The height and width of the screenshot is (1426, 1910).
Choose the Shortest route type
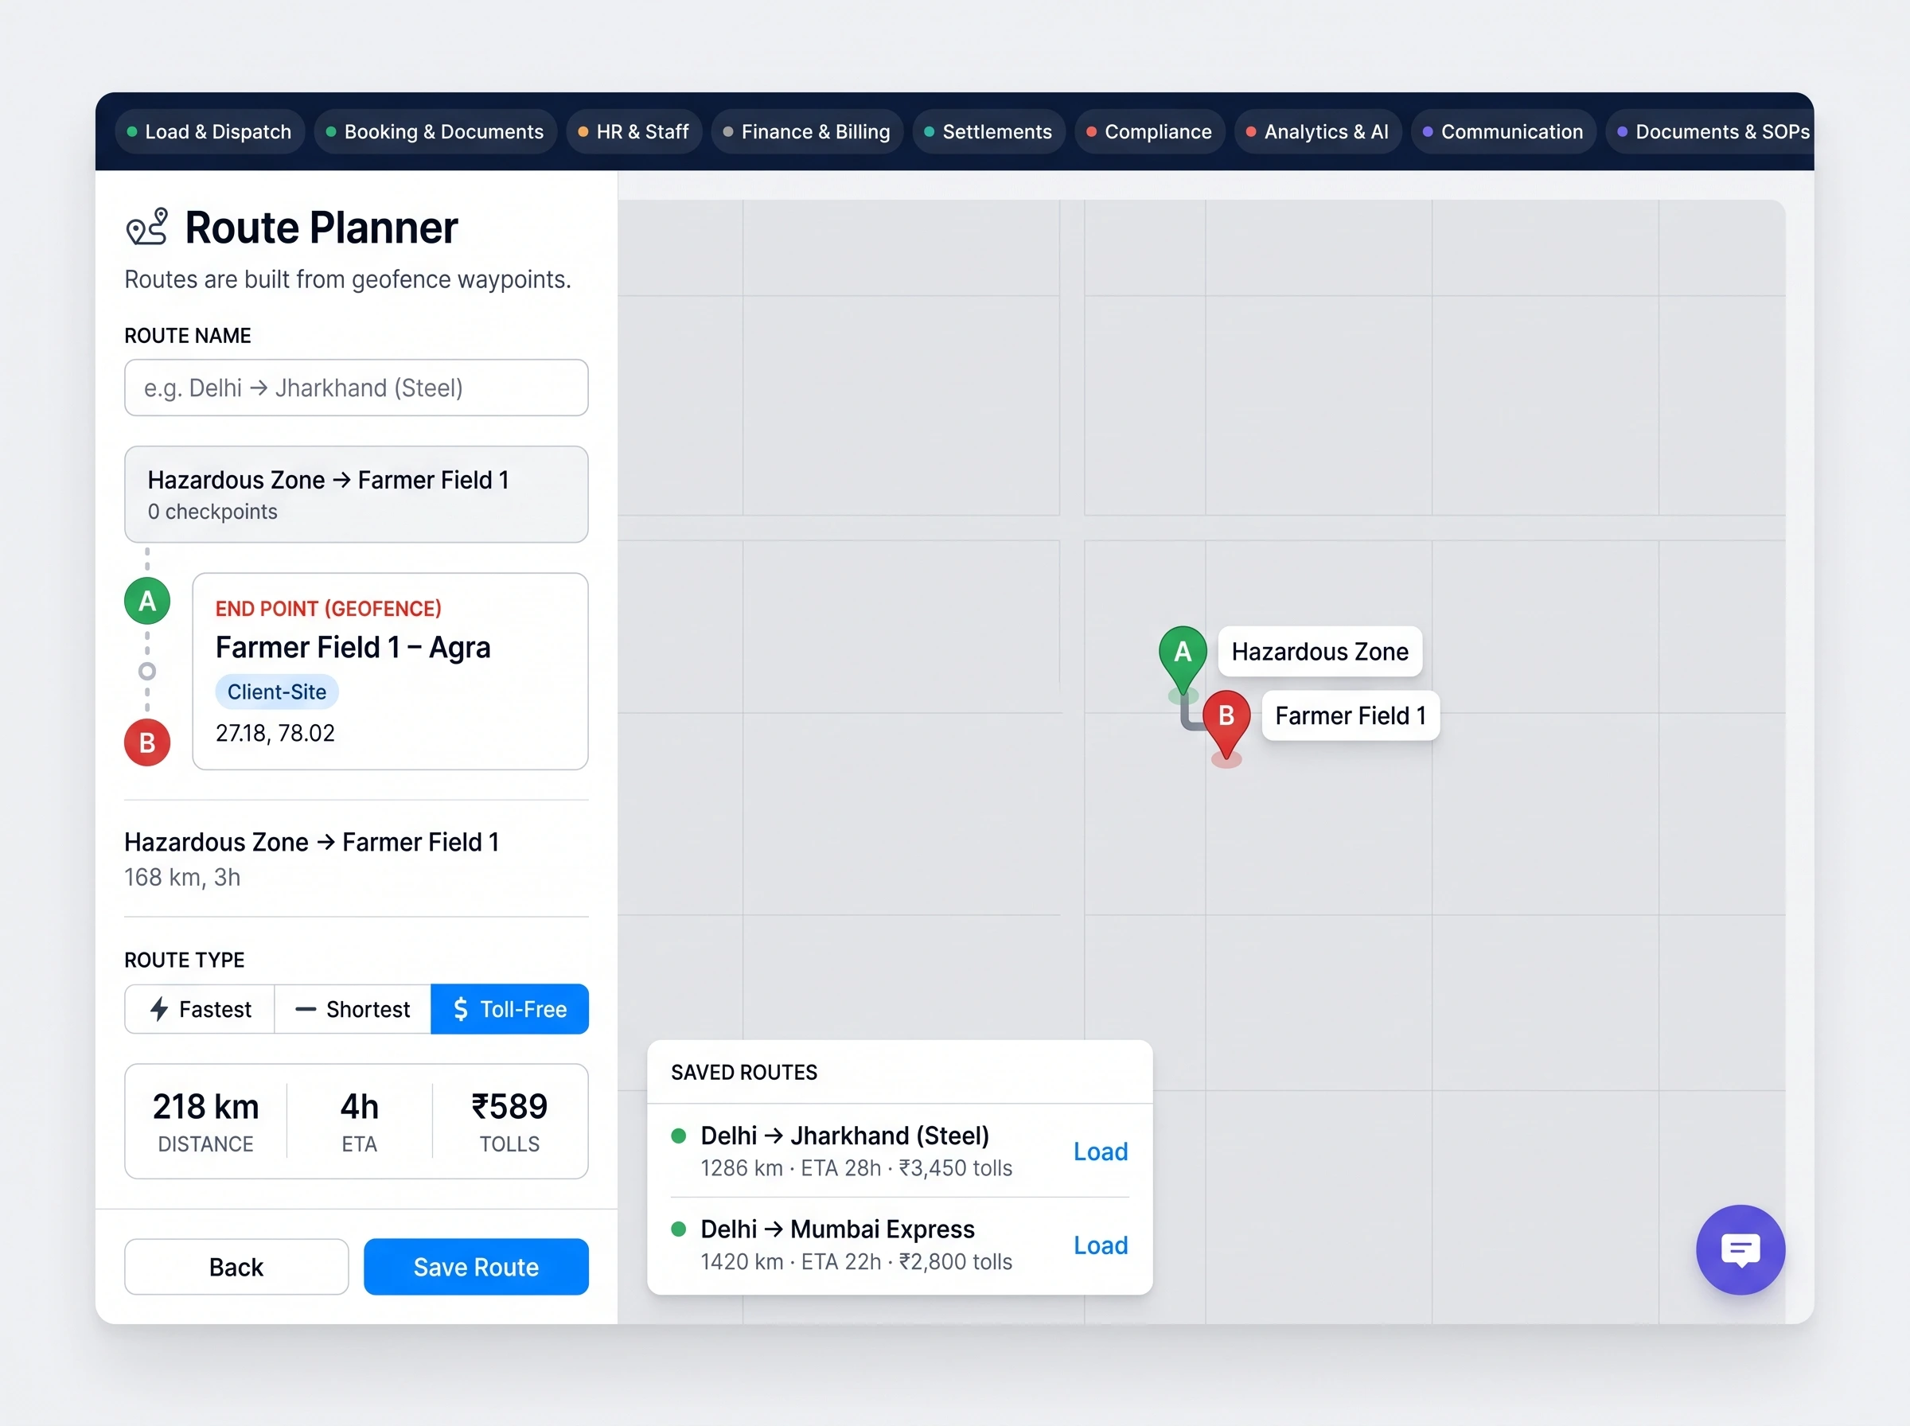[352, 1008]
